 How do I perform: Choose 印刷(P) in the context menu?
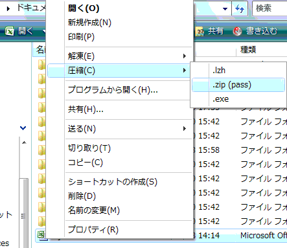click(81, 37)
